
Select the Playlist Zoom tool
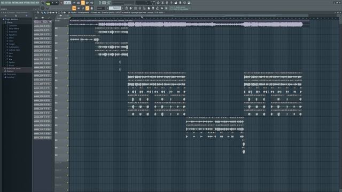tap(62, 13)
